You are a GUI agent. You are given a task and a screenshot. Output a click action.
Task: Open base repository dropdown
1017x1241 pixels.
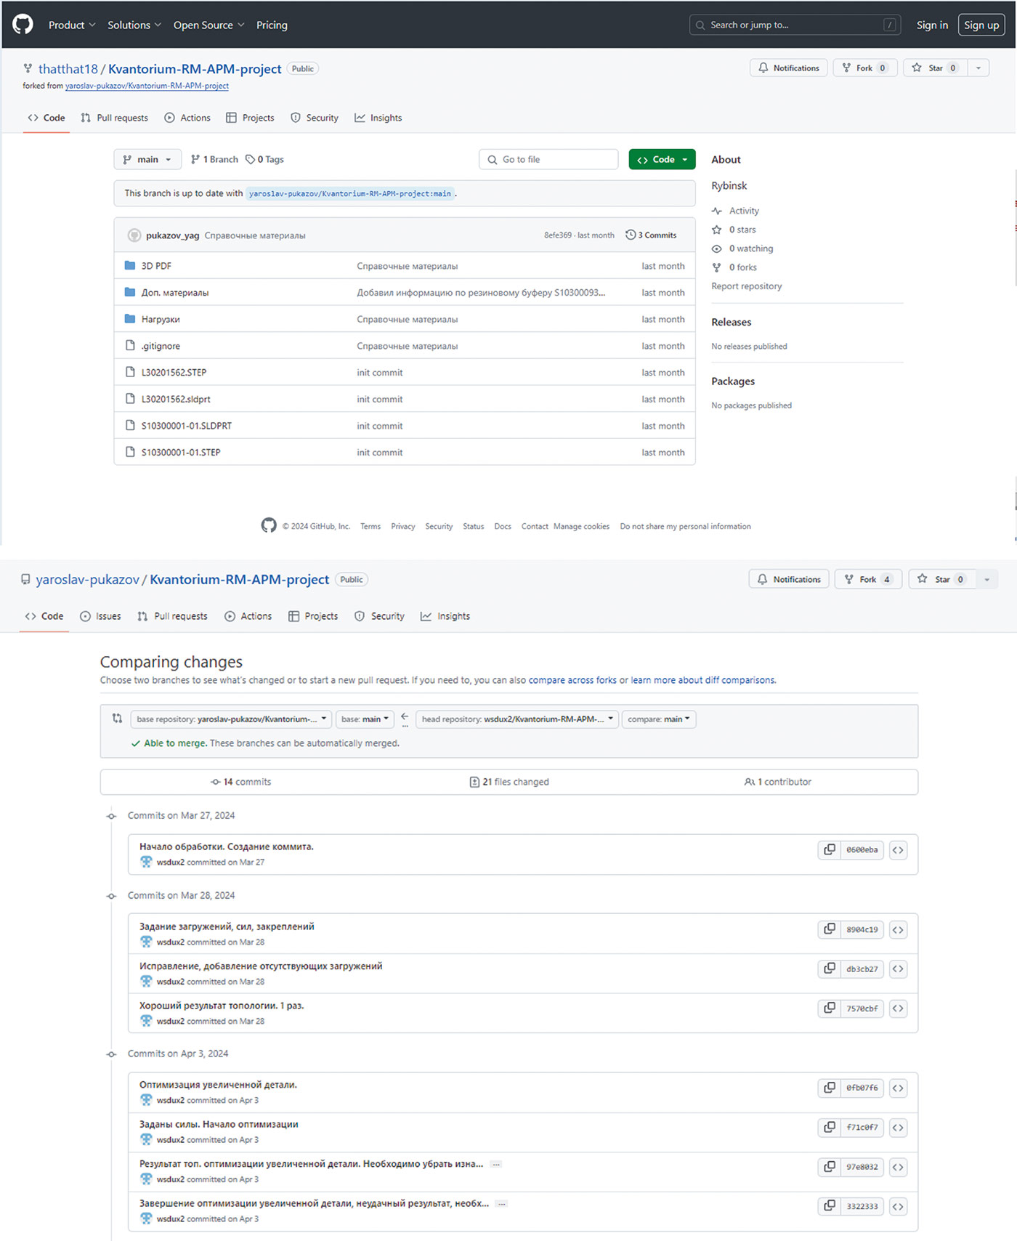(231, 719)
